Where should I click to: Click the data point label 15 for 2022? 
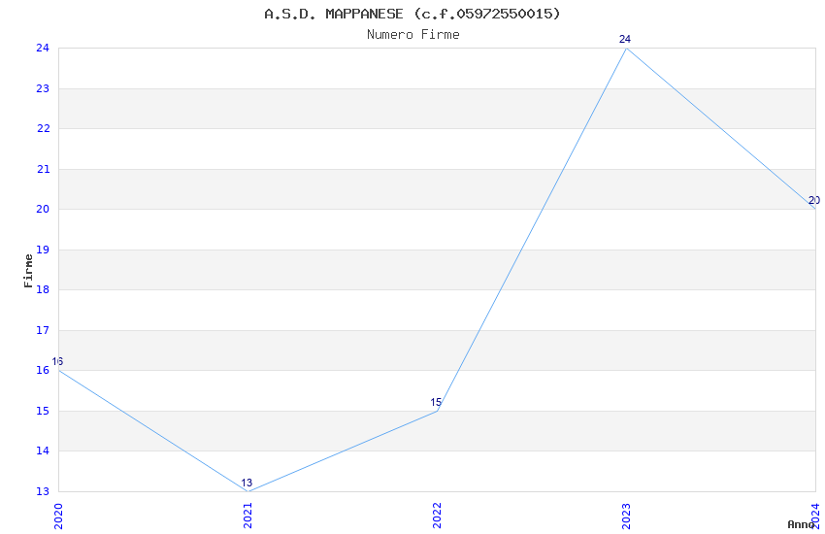click(x=436, y=402)
